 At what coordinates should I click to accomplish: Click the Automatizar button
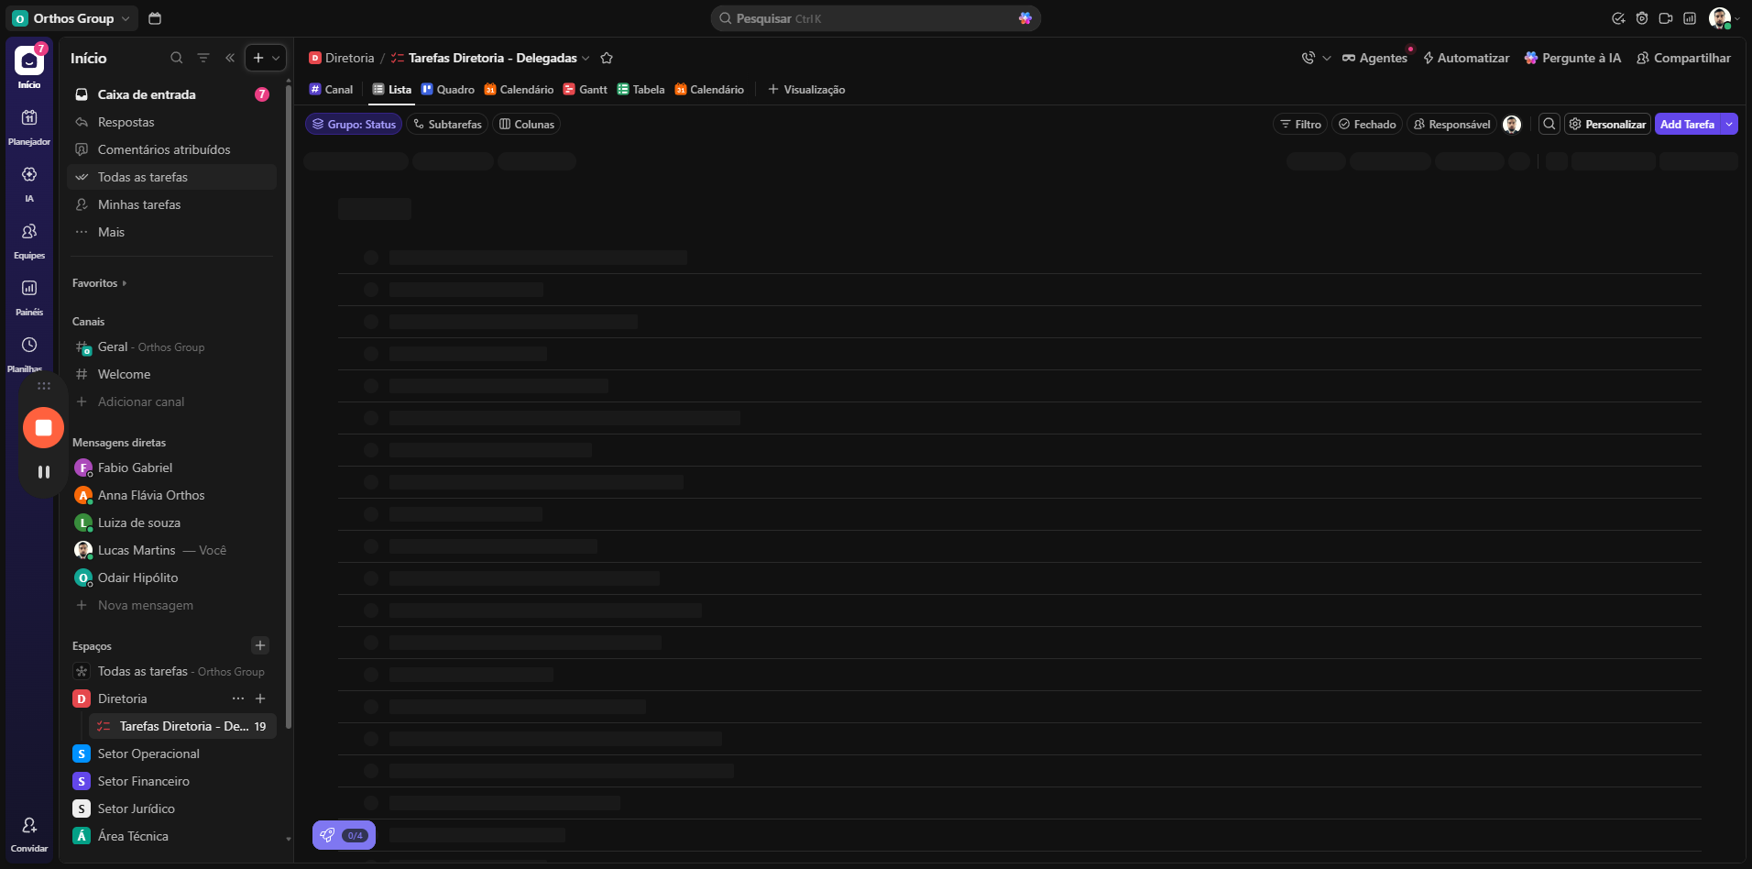tap(1465, 58)
